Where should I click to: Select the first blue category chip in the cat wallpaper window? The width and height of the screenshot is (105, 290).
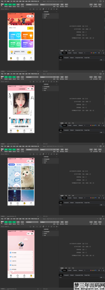point(11,165)
